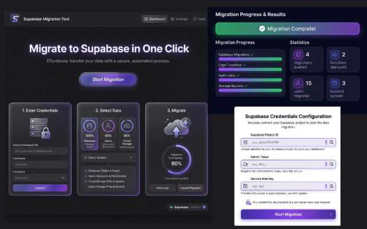367x229 pixels.
Task: Click the card icon in Service Role Key field
Action: (245, 186)
